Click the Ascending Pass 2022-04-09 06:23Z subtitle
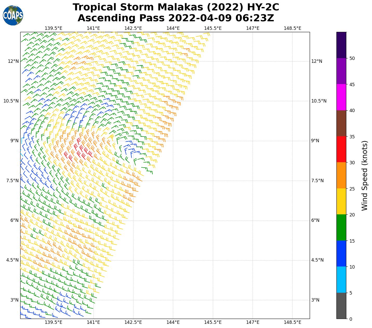 click(176, 18)
